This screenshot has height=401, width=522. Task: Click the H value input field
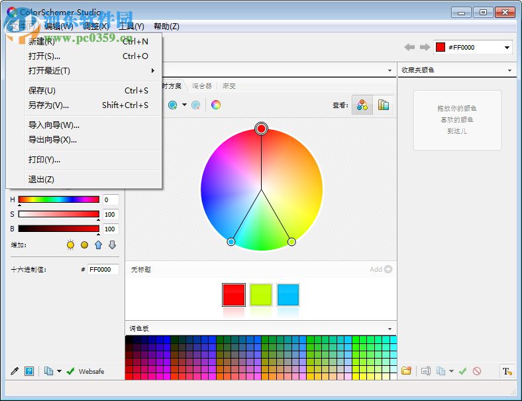111,200
